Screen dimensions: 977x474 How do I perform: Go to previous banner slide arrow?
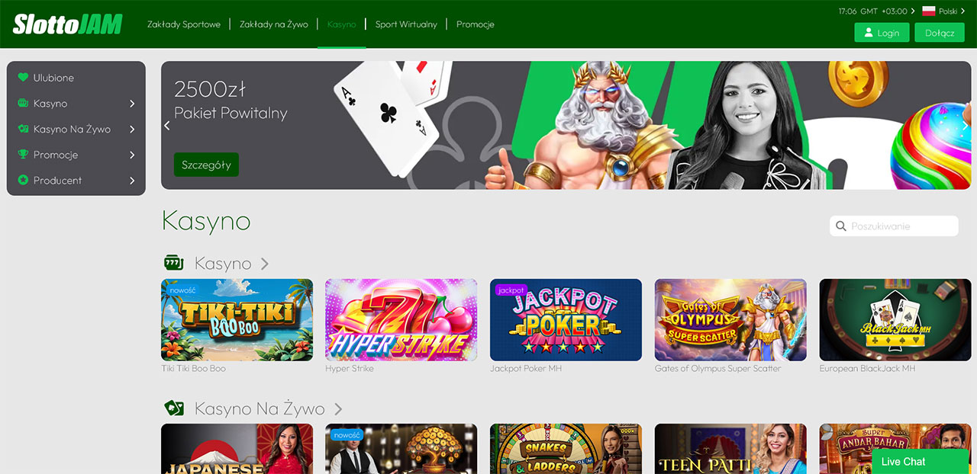click(x=168, y=126)
